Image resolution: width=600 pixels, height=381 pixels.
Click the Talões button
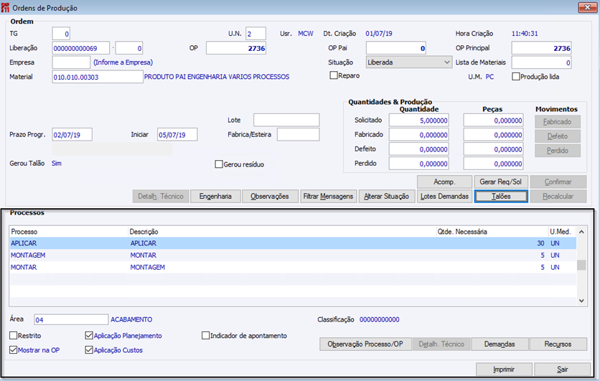click(x=501, y=196)
